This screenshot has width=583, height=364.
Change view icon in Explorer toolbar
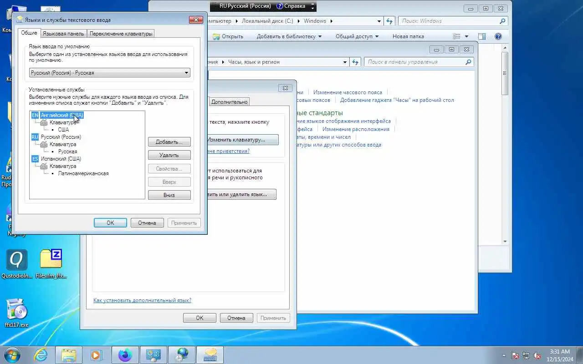point(457,36)
